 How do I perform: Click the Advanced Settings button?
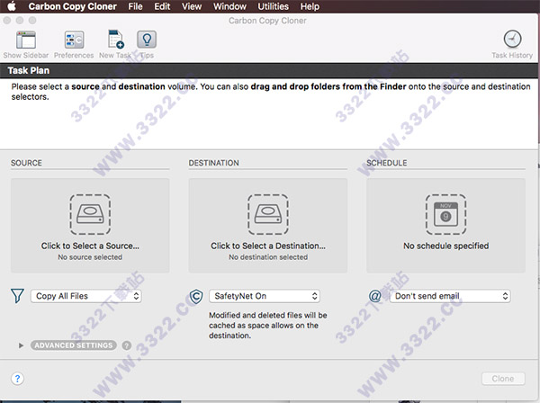click(74, 345)
